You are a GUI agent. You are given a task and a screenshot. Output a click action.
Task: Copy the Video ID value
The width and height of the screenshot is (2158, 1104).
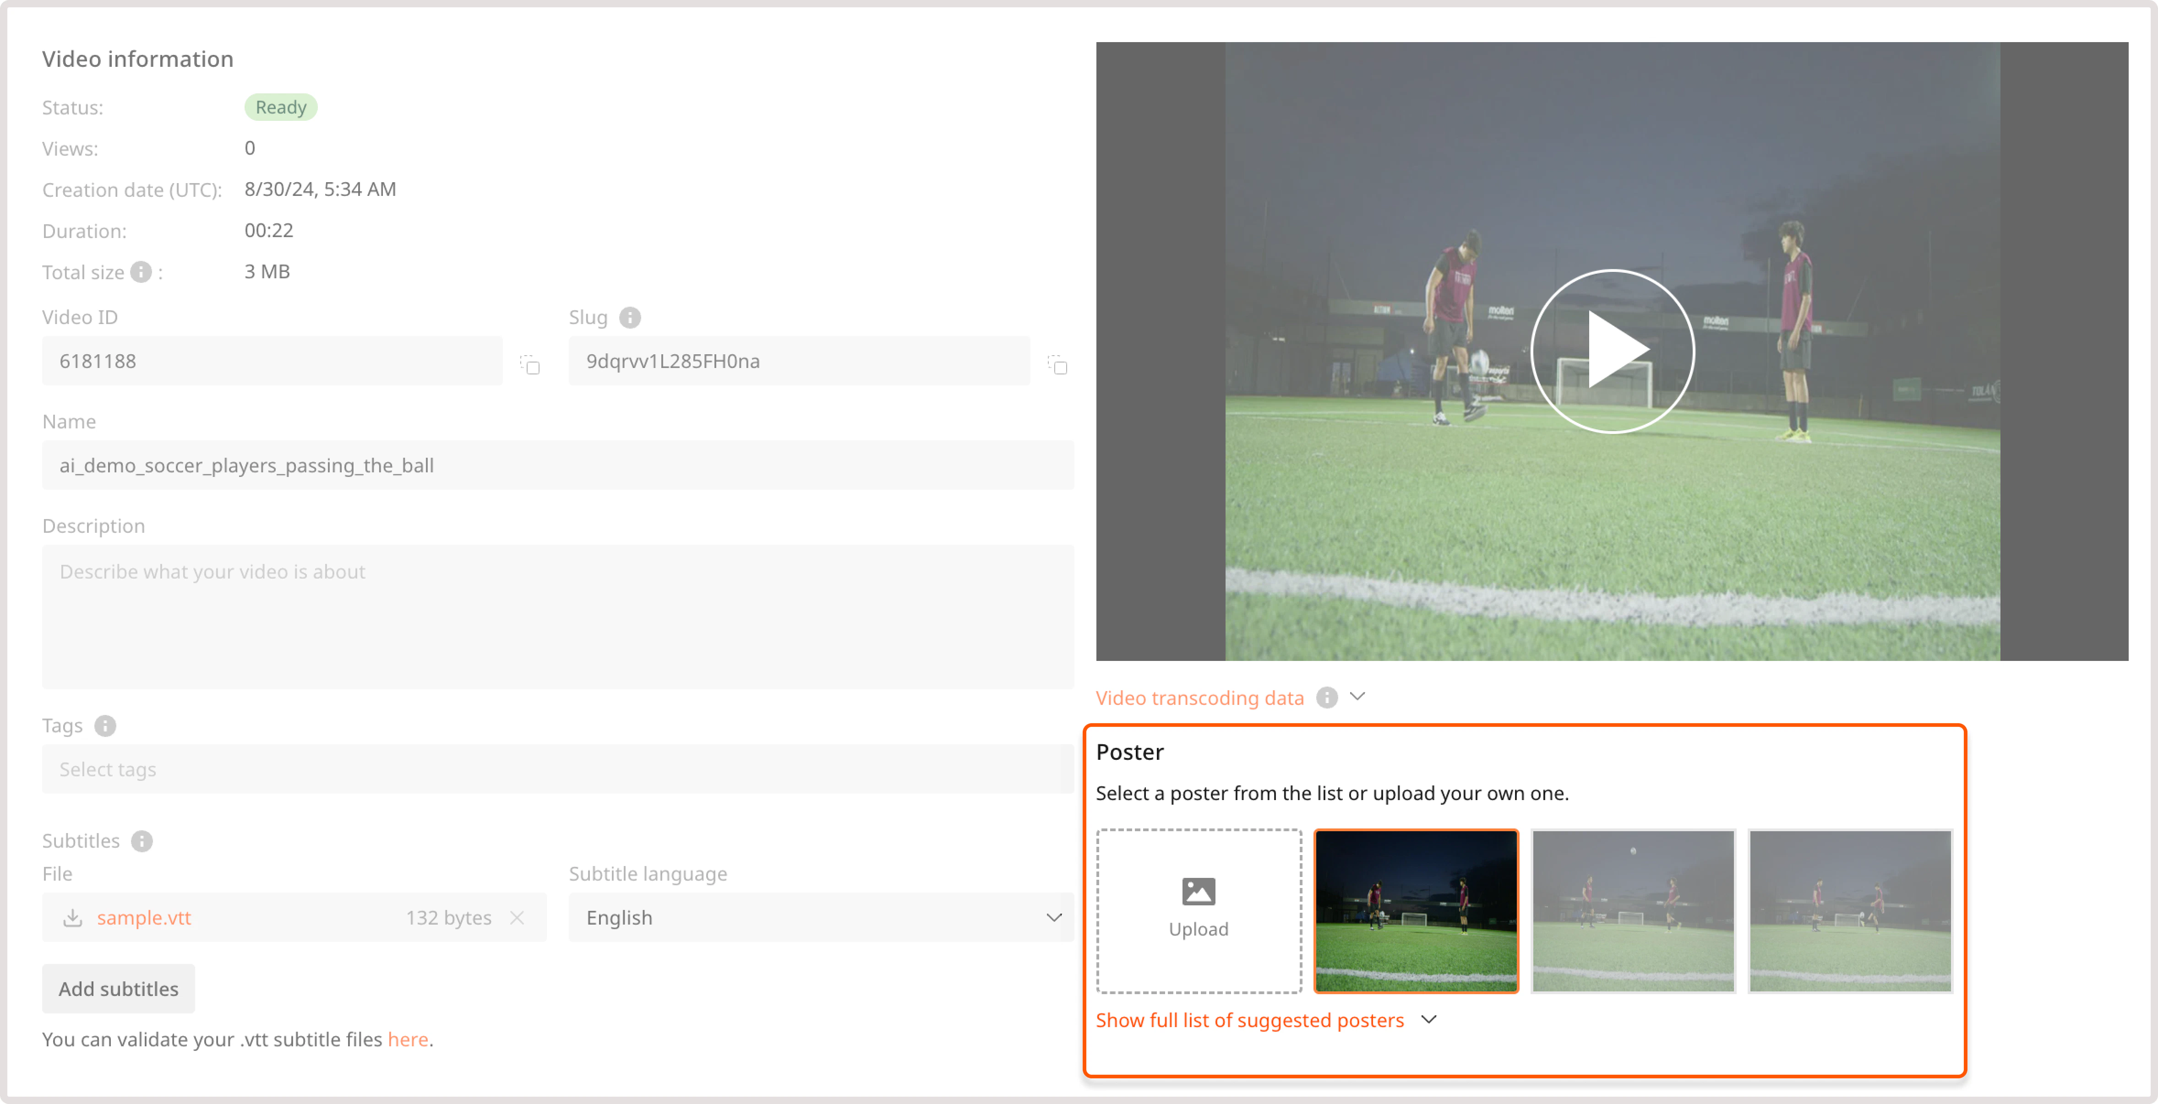click(x=530, y=364)
